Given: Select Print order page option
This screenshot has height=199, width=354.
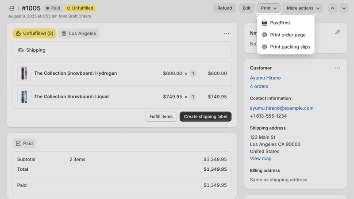Looking at the screenshot, I should pos(285,35).
